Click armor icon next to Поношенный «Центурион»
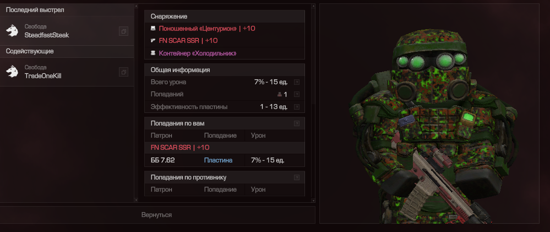 point(153,29)
